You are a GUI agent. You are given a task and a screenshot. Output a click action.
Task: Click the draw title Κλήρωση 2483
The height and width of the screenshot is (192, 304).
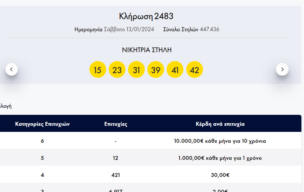146,16
